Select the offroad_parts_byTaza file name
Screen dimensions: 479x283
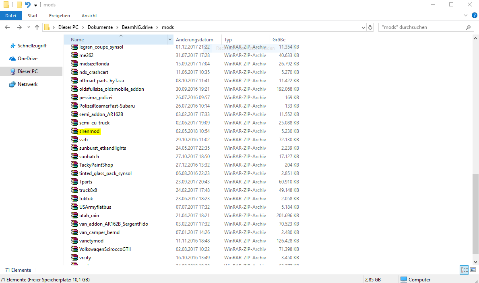[x=101, y=80]
